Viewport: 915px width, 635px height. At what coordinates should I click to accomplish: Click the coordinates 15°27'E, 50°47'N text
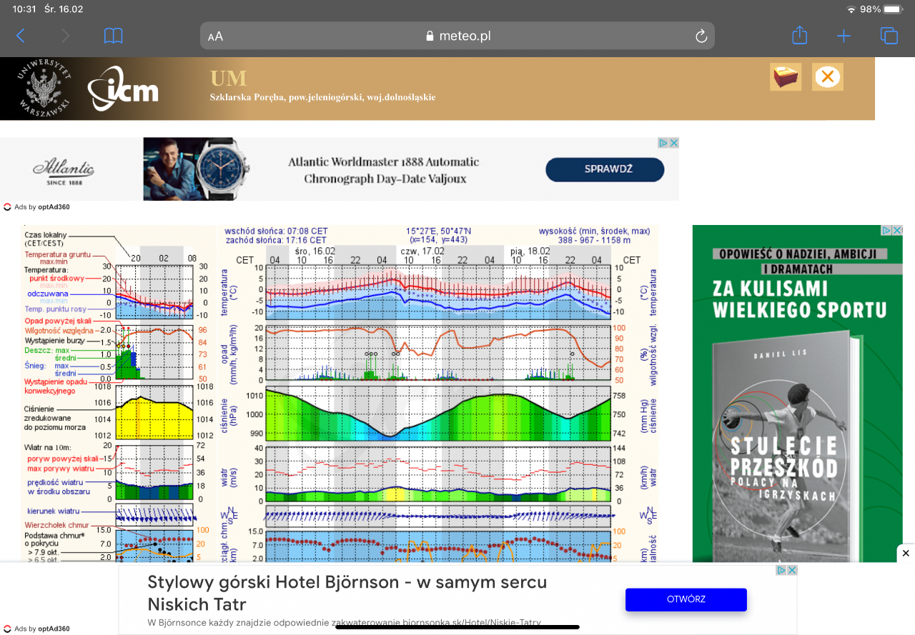pyautogui.click(x=438, y=231)
